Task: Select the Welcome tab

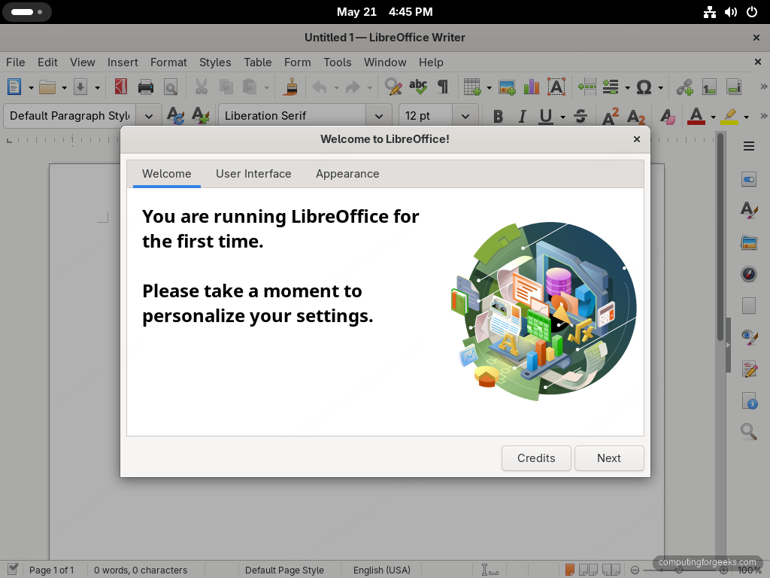Action: (166, 174)
